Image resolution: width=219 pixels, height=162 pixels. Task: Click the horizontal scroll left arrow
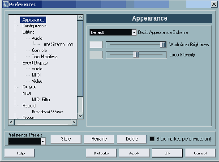pos(11,122)
